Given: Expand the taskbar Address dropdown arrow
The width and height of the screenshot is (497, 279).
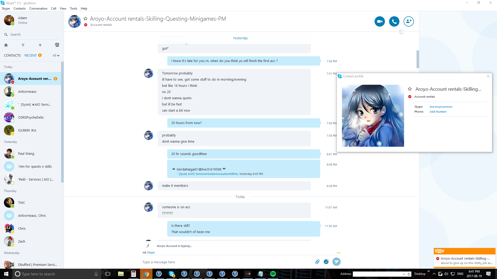Looking at the screenshot, I should click(x=404, y=274).
